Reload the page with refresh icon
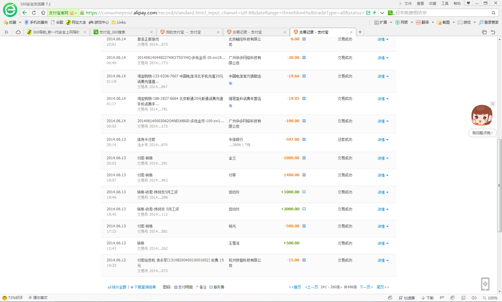Image resolution: width=502 pixels, height=302 pixels. click(34, 13)
